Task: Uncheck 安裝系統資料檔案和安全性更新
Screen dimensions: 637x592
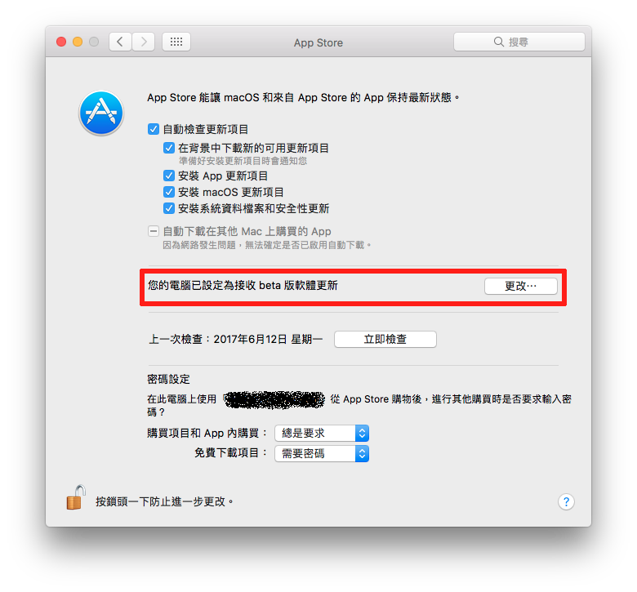Action: pyautogui.click(x=169, y=208)
